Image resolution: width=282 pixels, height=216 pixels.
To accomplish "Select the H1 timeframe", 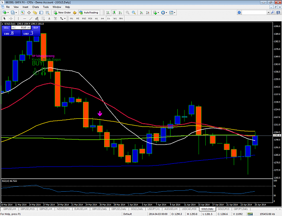I will point(97,18).
